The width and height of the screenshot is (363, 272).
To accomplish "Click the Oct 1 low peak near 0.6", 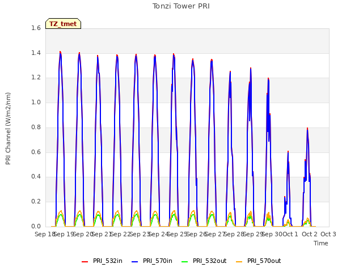I will 288,152.
